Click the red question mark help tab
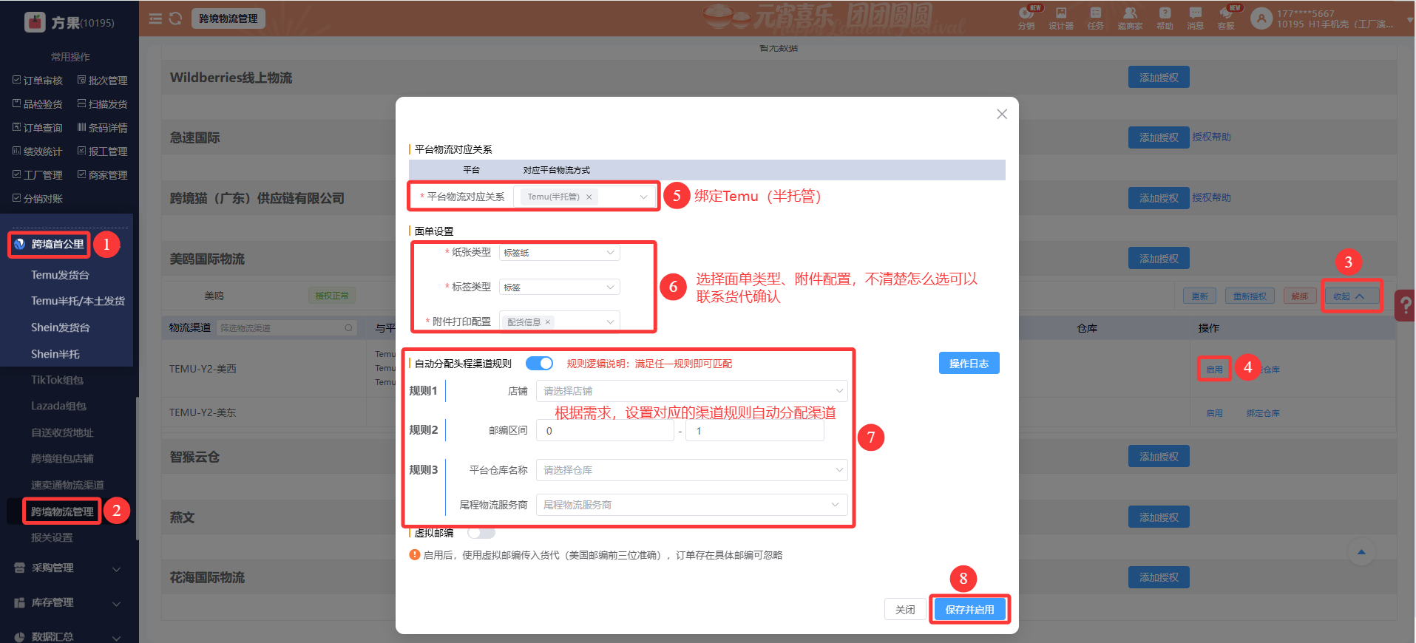Viewport: 1416px width, 643px height. coord(1405,305)
